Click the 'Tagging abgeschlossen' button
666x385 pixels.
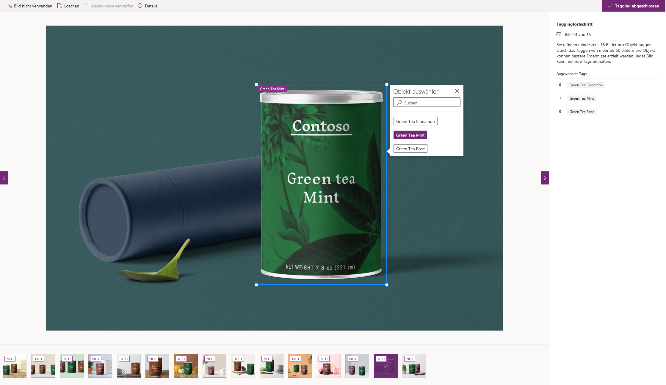click(633, 6)
